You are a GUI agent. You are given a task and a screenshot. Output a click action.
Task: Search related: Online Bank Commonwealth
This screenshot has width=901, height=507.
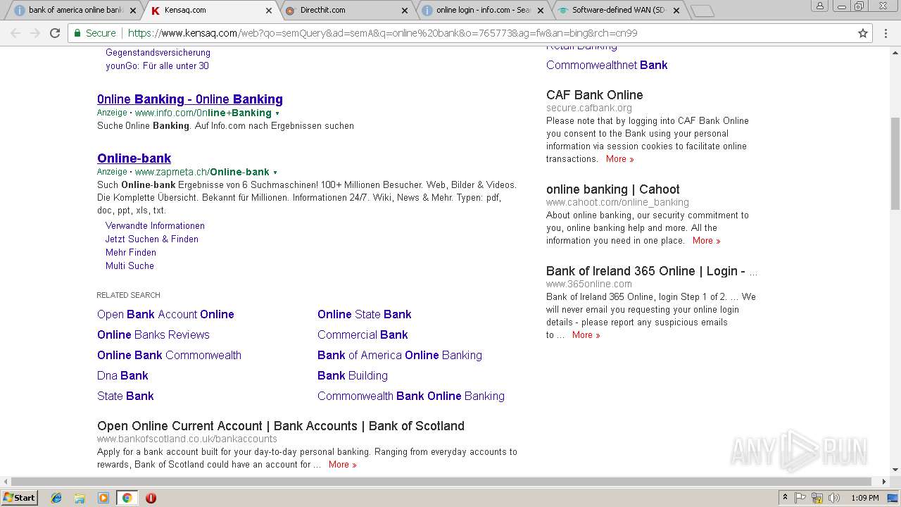pos(169,356)
